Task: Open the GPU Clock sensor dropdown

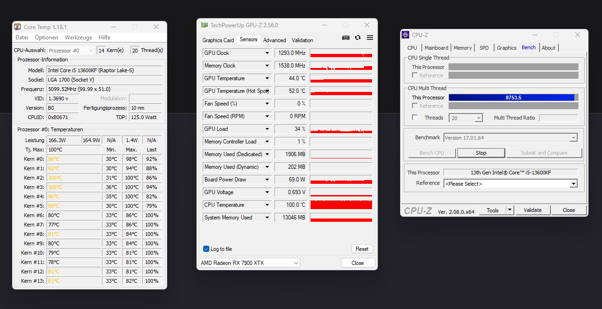Action: point(267,53)
